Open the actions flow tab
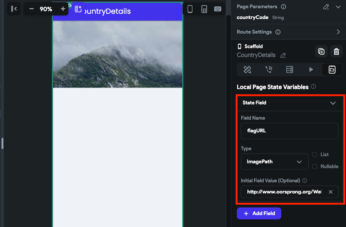 (269, 70)
